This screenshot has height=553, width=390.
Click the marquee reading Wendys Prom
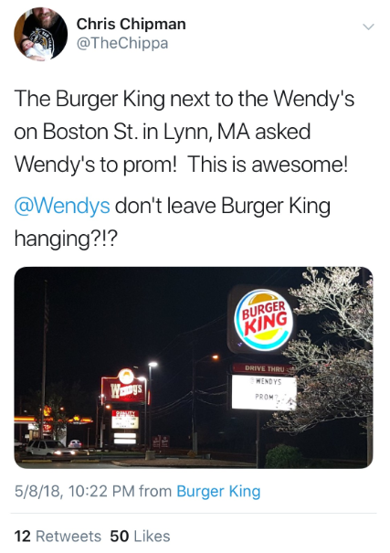(x=264, y=392)
